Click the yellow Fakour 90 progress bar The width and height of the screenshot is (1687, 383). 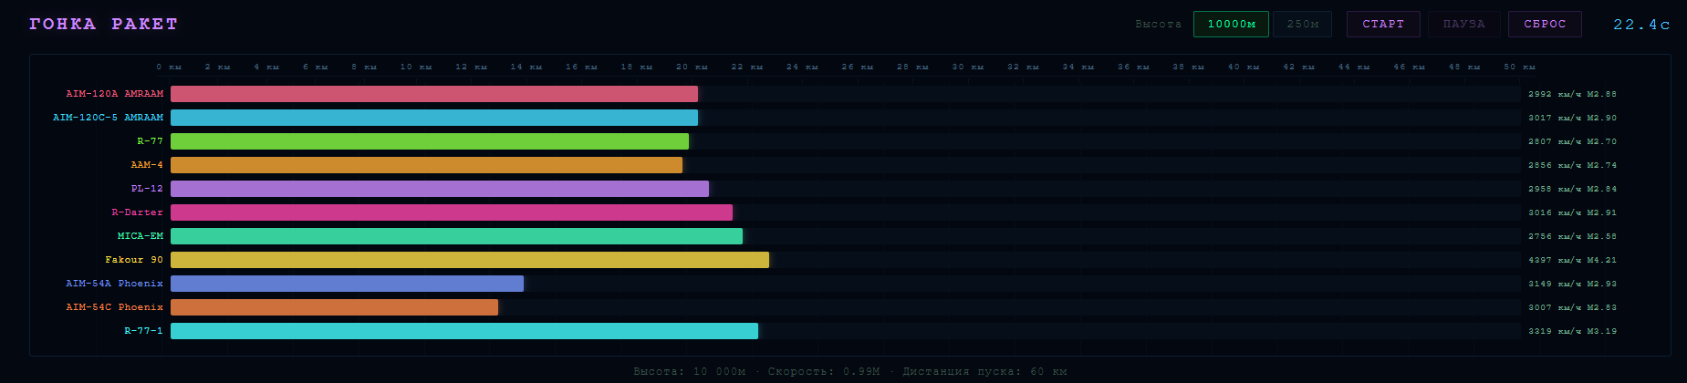(x=469, y=260)
